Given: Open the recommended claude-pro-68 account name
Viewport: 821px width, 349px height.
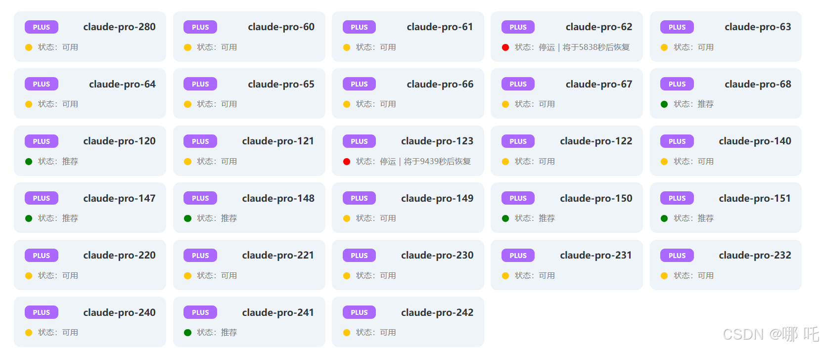Looking at the screenshot, I should coord(758,85).
